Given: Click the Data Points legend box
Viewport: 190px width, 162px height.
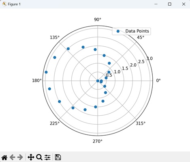Looking at the screenshot, I should click(x=131, y=31).
